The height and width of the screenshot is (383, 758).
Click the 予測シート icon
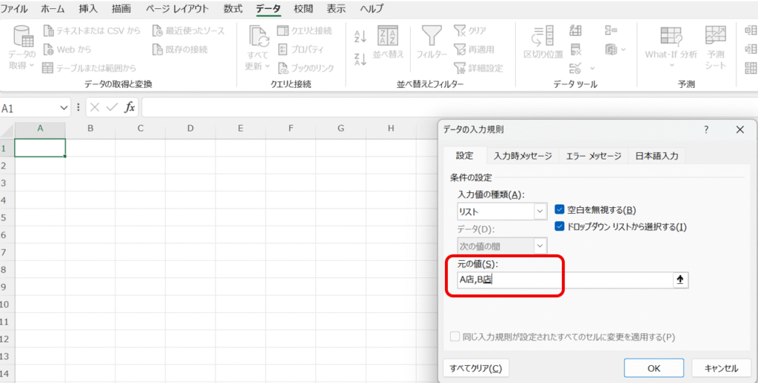tap(715, 37)
